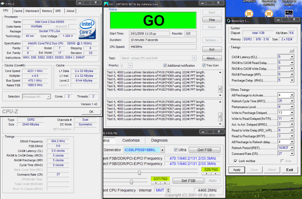Screen dimensions: 302x199
Task: Click the Intel Core 2 Duo logo in CPU-Z
Action: [87, 29]
